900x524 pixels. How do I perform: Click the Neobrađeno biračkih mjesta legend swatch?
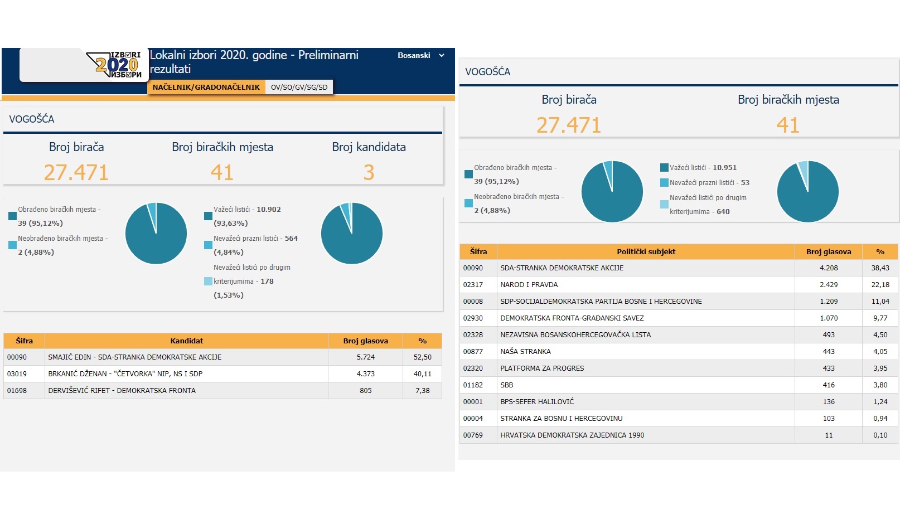pos(12,245)
